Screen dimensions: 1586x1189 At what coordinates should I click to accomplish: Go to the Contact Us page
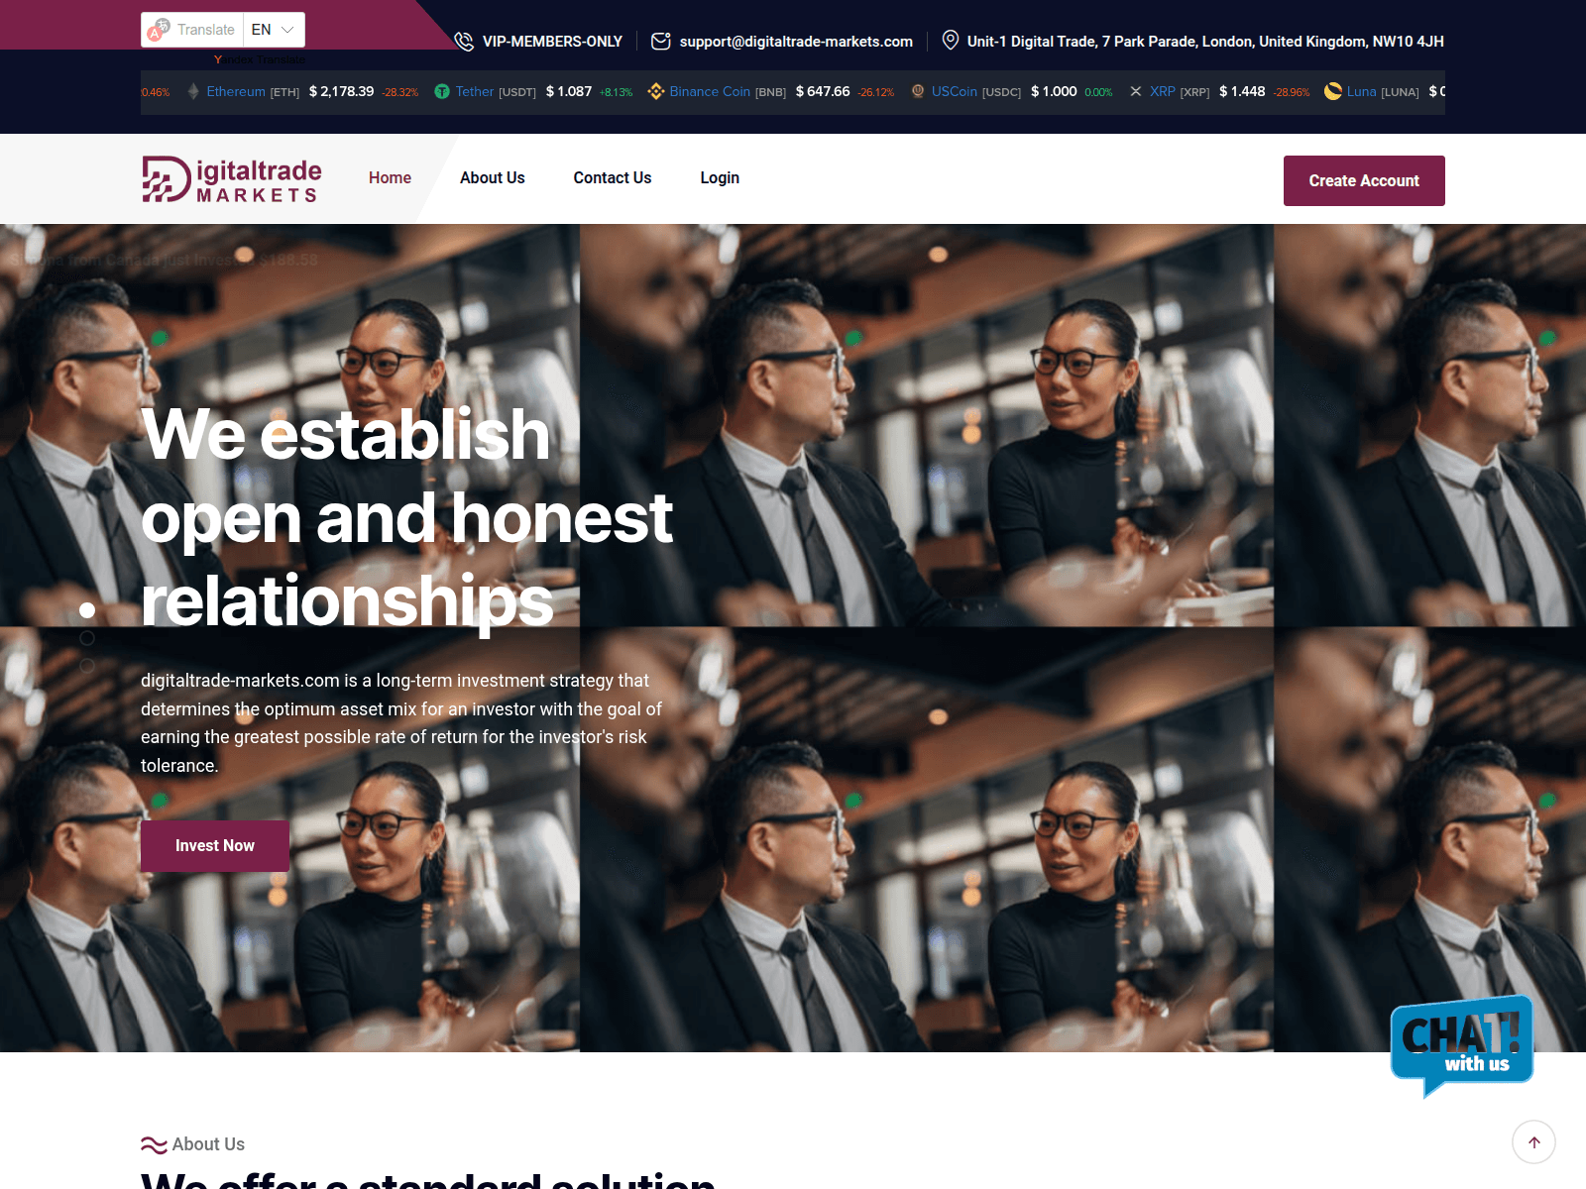(x=613, y=178)
